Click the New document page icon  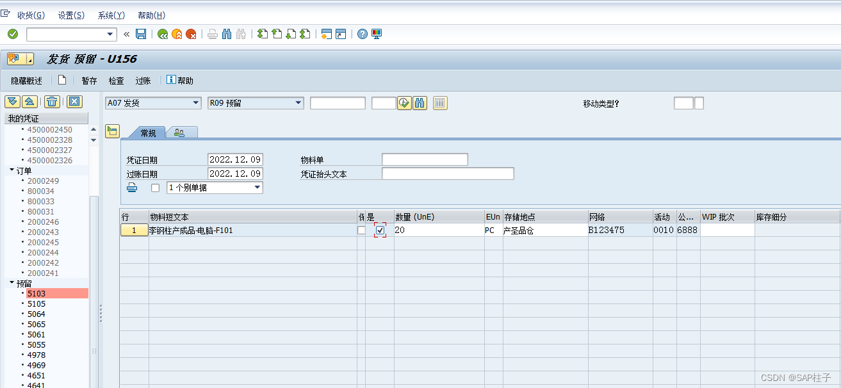tap(62, 80)
